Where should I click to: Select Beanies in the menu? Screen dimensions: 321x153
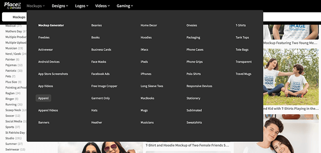coord(97,25)
